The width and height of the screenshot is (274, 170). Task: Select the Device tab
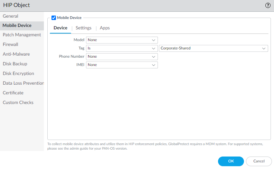(60, 28)
